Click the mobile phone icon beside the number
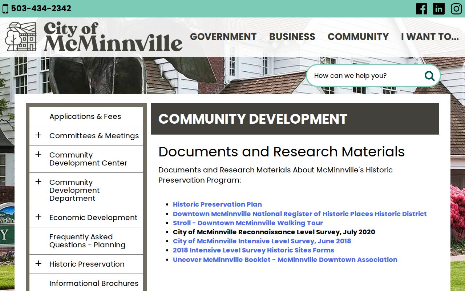The height and width of the screenshot is (291, 465). [5, 9]
